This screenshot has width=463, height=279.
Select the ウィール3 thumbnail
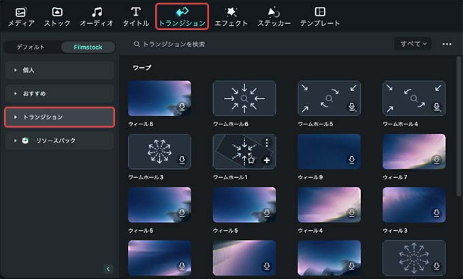(414, 205)
